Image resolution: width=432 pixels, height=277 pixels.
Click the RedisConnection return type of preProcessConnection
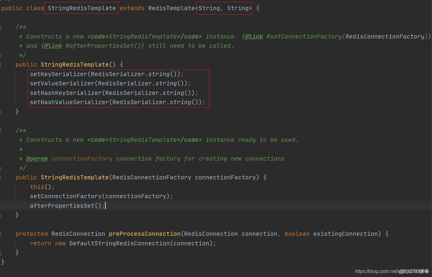[78, 234]
